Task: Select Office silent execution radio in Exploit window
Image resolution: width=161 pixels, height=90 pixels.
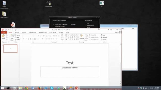Action: [54, 24]
